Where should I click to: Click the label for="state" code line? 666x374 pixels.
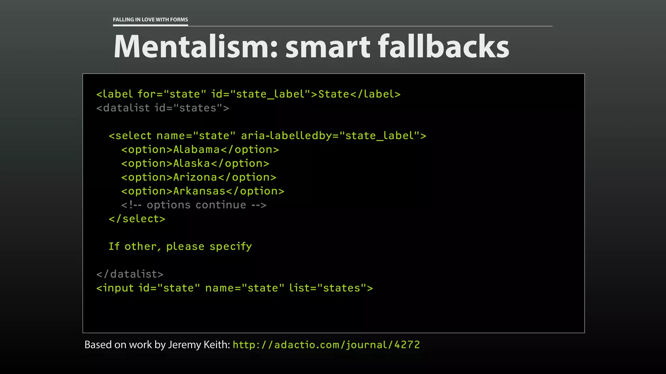point(248,94)
